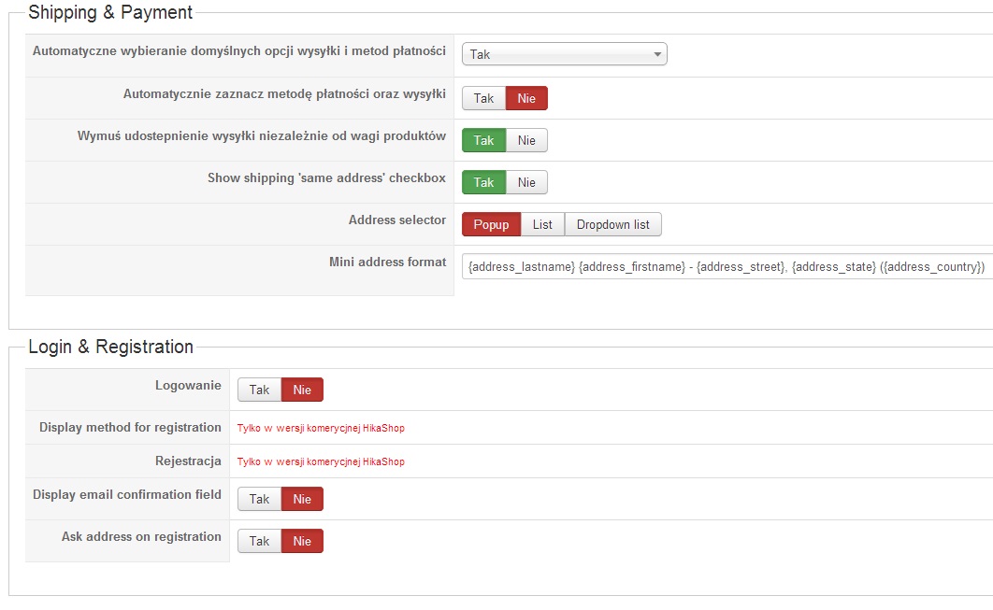The width and height of the screenshot is (993, 610).
Task: Choose Dropdown list as Address selector
Action: (612, 224)
